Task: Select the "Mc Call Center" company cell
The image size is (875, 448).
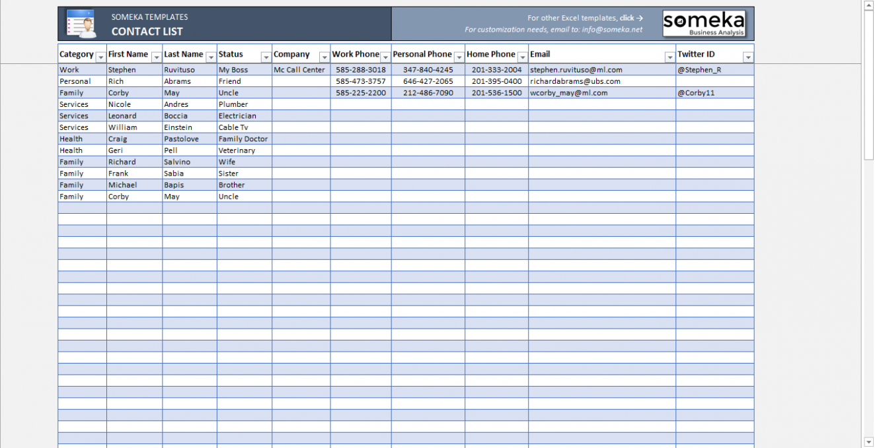Action: 299,70
